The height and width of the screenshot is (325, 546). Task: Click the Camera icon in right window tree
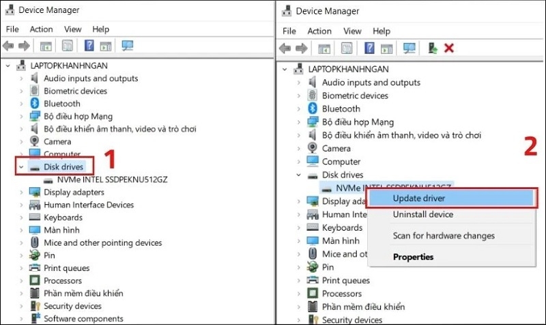(313, 148)
